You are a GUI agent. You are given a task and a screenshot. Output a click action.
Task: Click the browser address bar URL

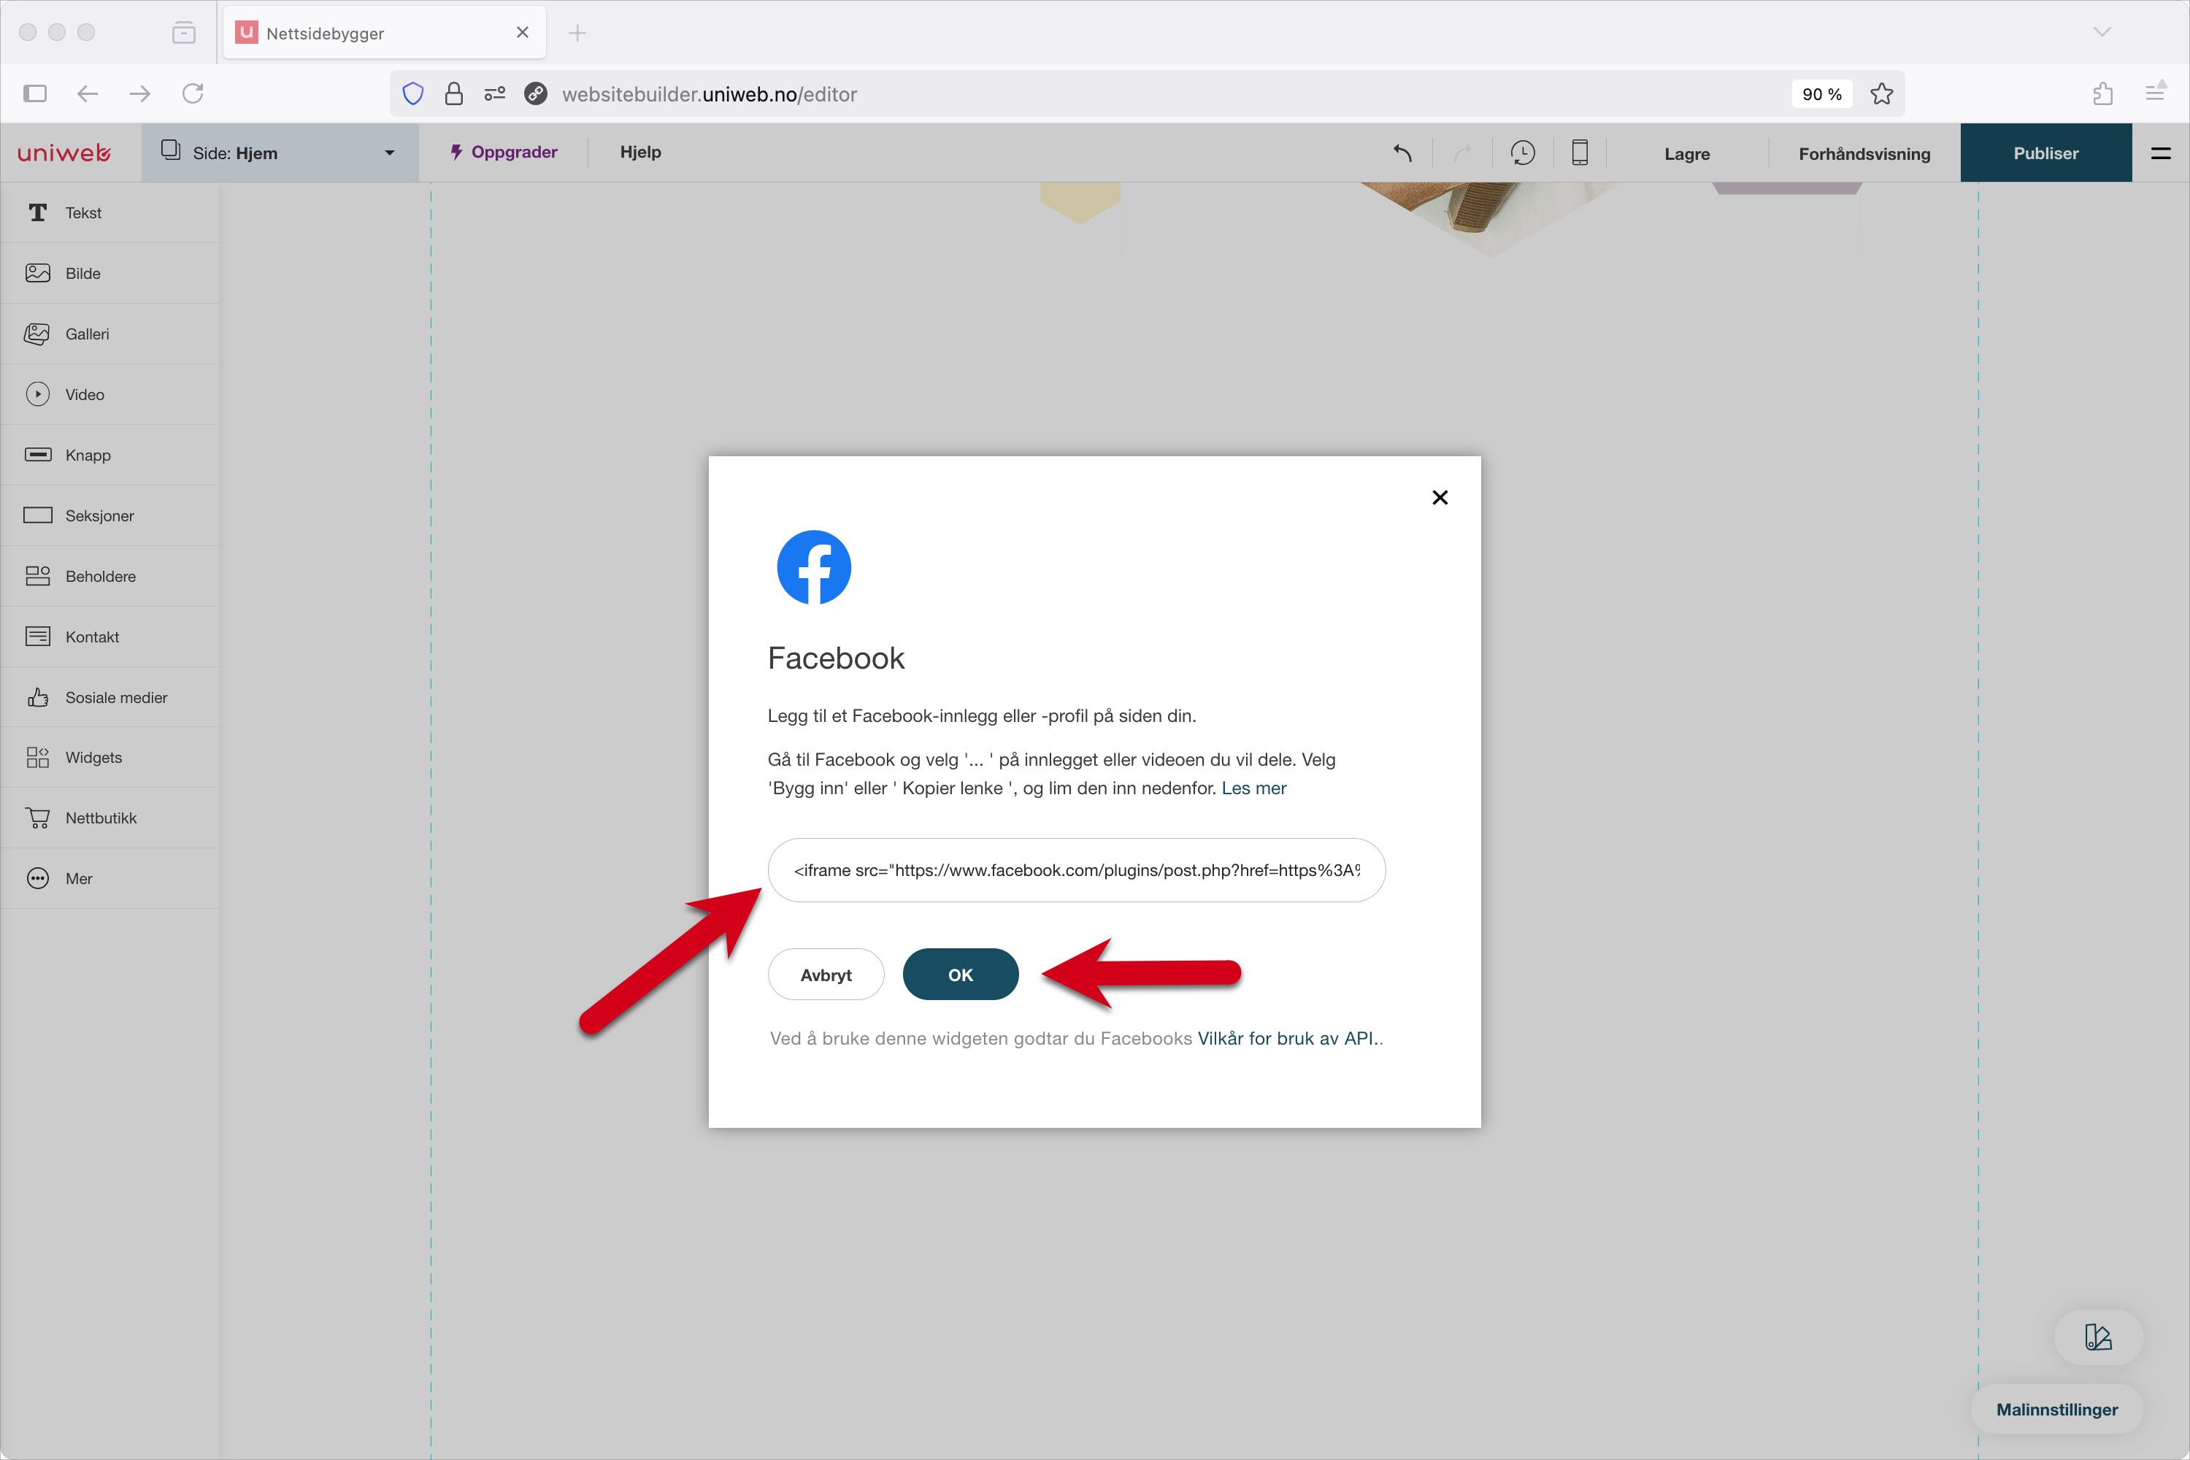tap(710, 94)
